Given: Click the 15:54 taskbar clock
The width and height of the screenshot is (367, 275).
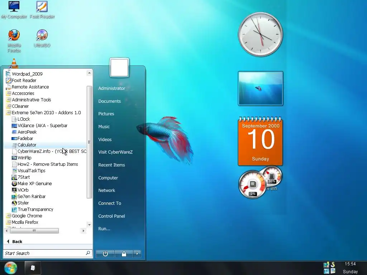Looking at the screenshot, I should pyautogui.click(x=350, y=264).
